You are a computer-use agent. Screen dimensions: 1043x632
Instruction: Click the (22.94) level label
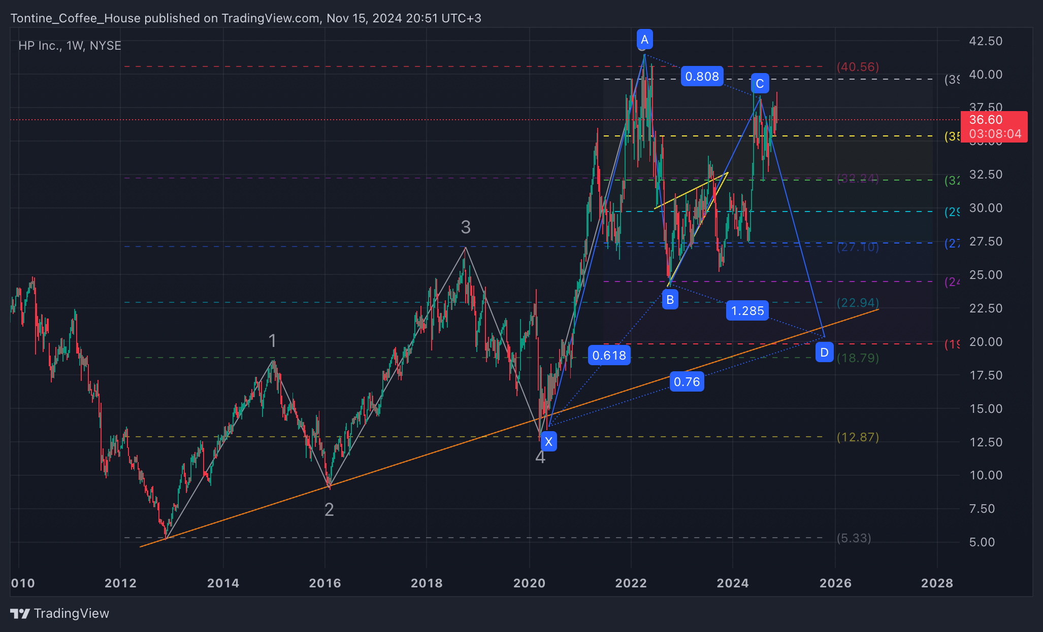[x=858, y=303]
